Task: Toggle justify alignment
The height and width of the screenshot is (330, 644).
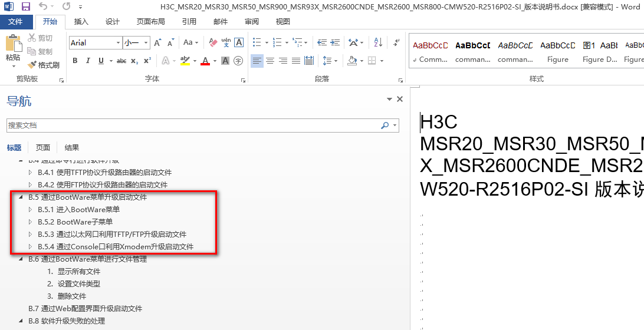Action: [x=296, y=61]
